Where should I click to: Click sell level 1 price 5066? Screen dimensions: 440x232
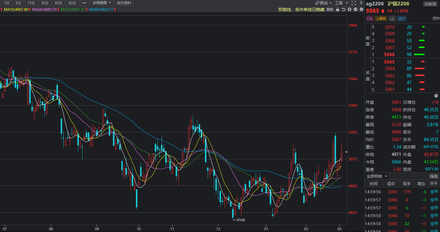pos(390,55)
